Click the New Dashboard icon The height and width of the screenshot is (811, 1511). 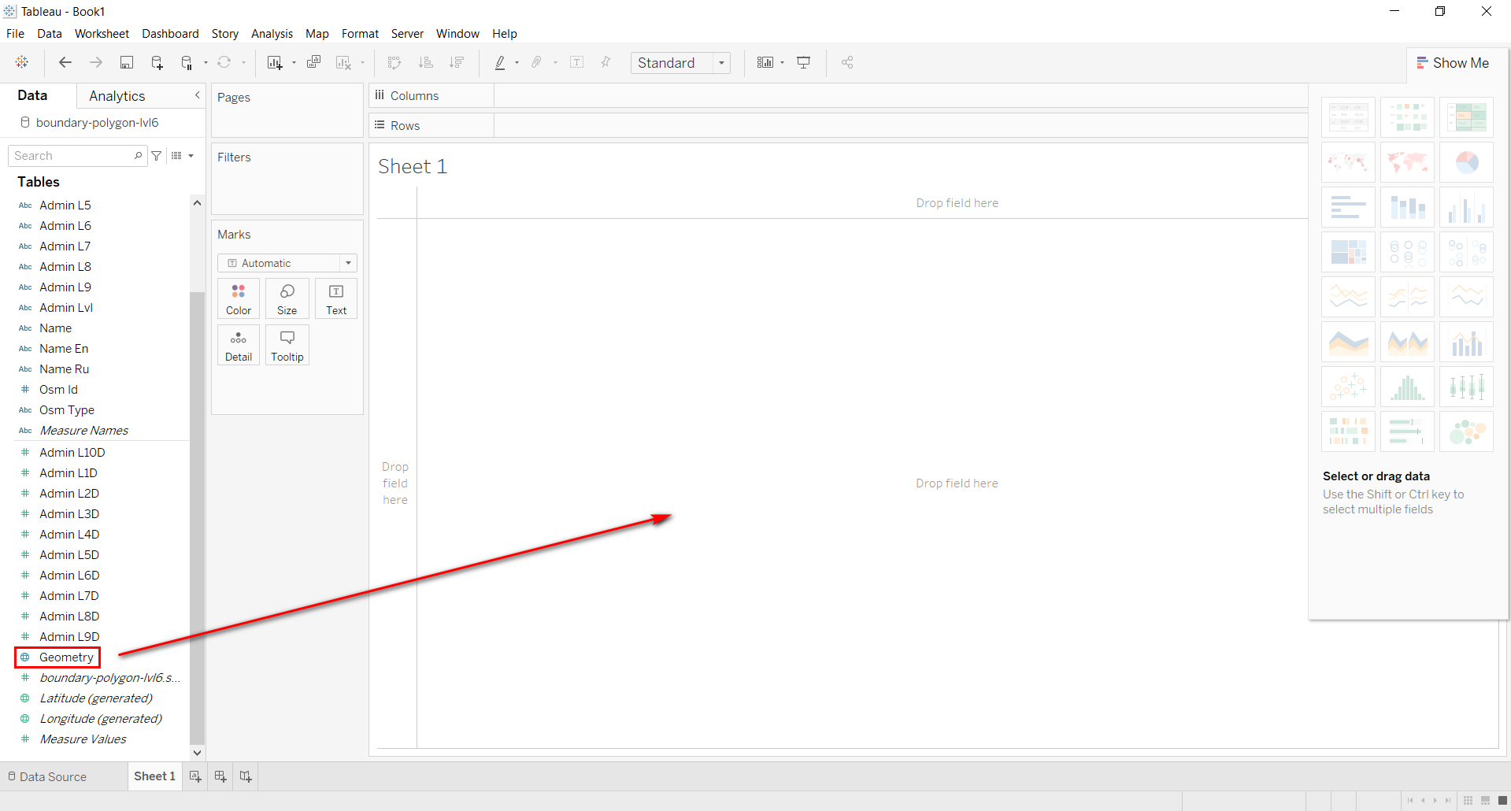220,776
